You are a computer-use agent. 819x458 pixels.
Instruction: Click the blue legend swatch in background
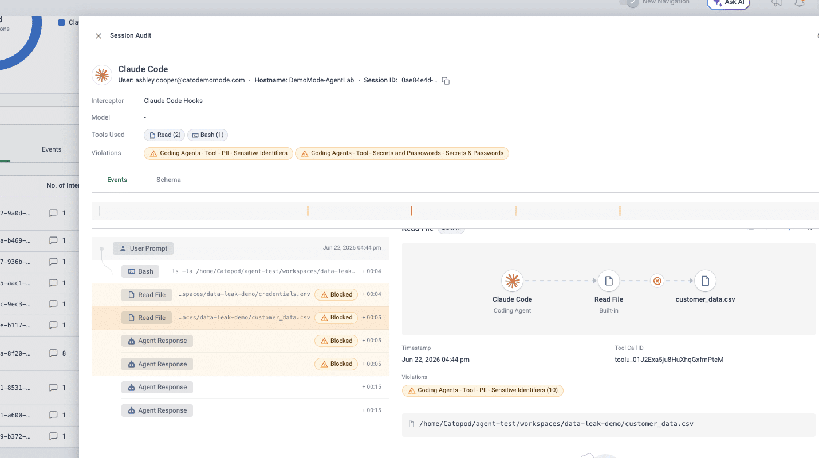click(61, 22)
